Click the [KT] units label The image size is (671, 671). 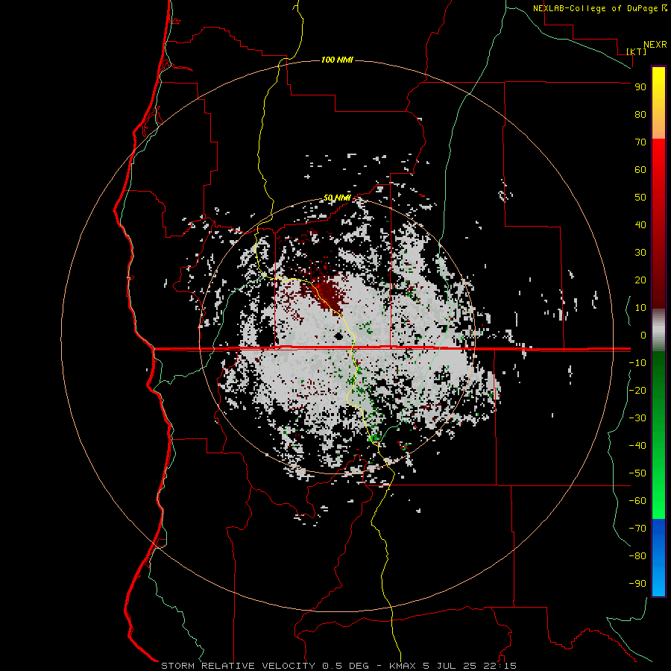click(637, 51)
